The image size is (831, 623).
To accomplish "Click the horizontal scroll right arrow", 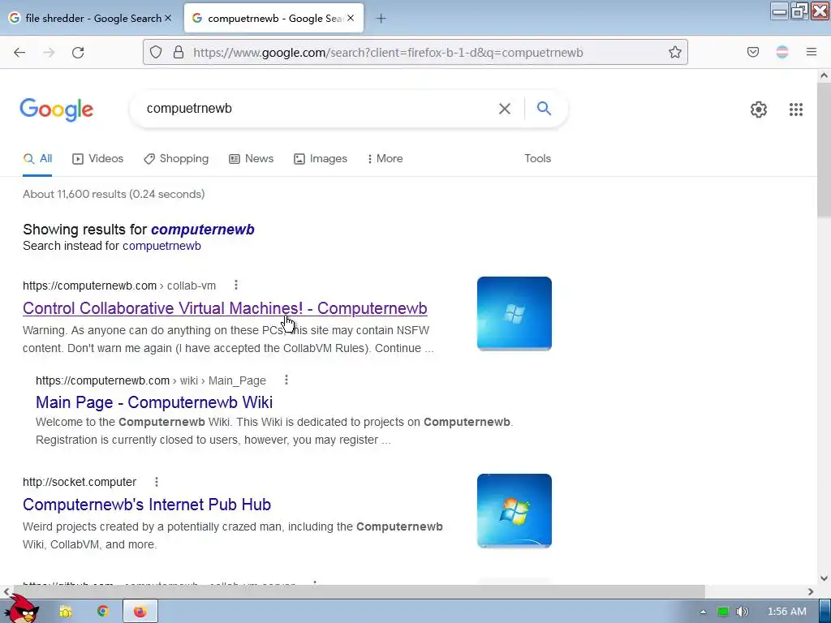I will point(811,591).
